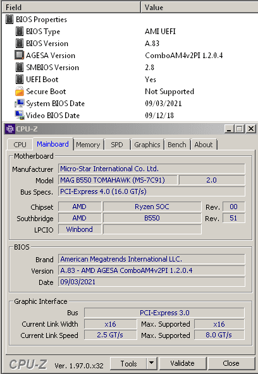Click the Video BIOS Date monitor icon
The height and width of the screenshot is (374, 258).
(20, 115)
